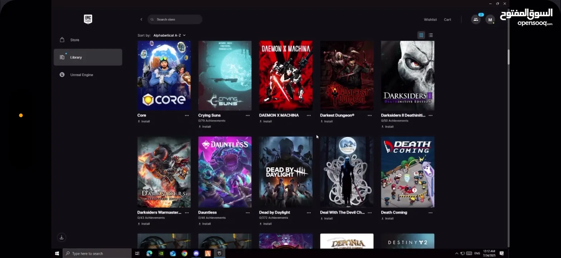Screen dimensions: 561x258
Task: Select Library in the sidebar
Action: pos(88,57)
